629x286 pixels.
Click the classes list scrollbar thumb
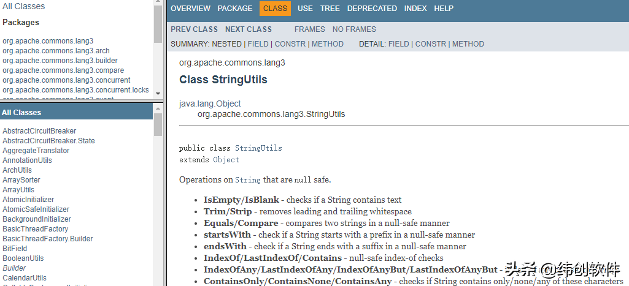coord(158,124)
